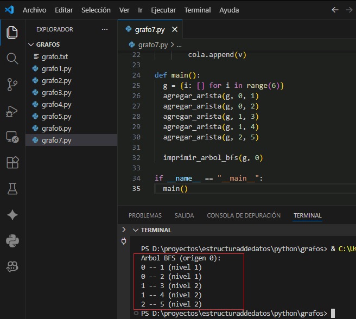Image resolution: width=356 pixels, height=319 pixels.
Task: Close the grafo7.py editor tab
Action: click(x=175, y=29)
